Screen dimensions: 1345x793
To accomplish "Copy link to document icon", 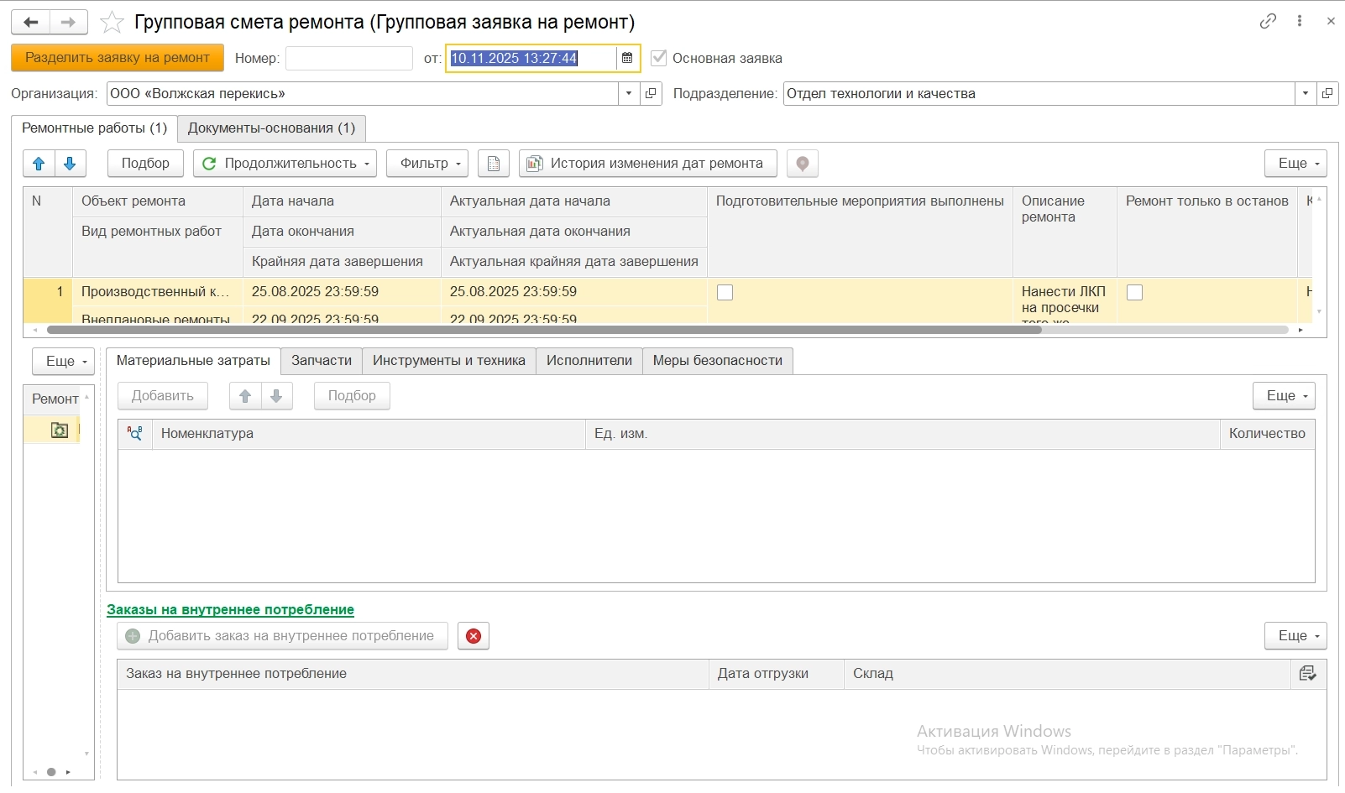I will tap(1268, 22).
